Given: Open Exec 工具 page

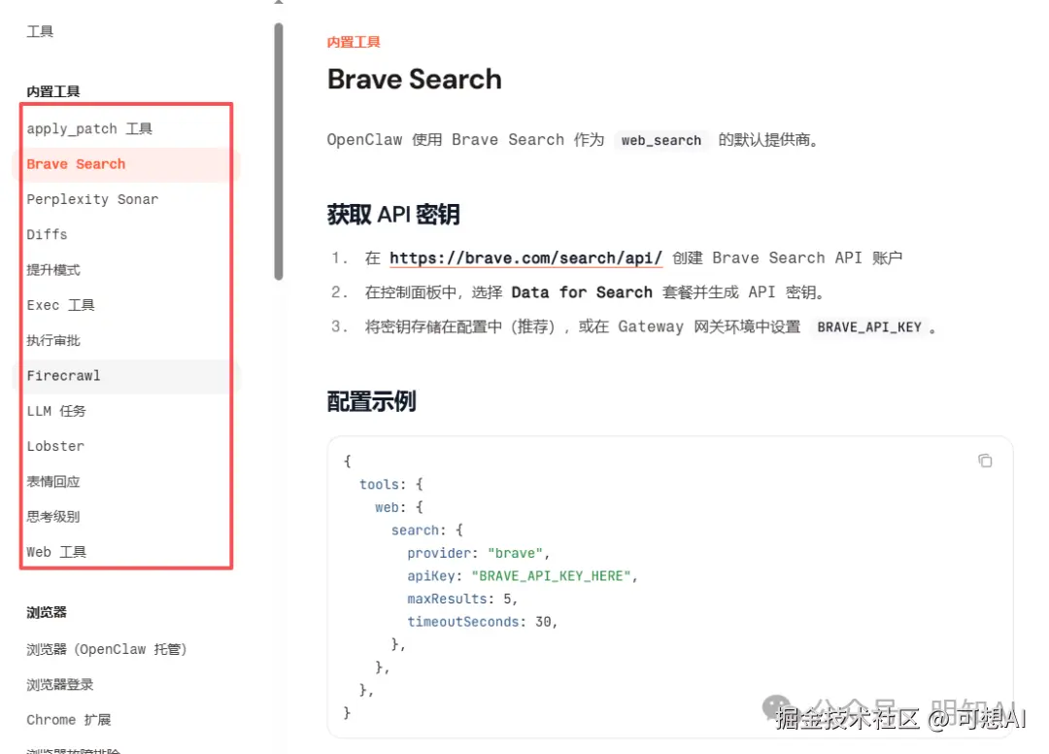Looking at the screenshot, I should [61, 305].
